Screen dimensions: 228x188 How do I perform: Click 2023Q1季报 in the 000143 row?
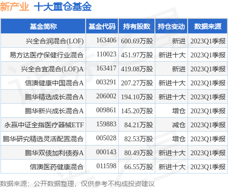pos(208,153)
